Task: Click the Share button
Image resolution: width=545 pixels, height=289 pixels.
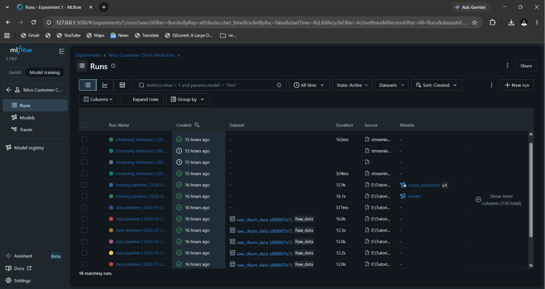Action: [526, 66]
